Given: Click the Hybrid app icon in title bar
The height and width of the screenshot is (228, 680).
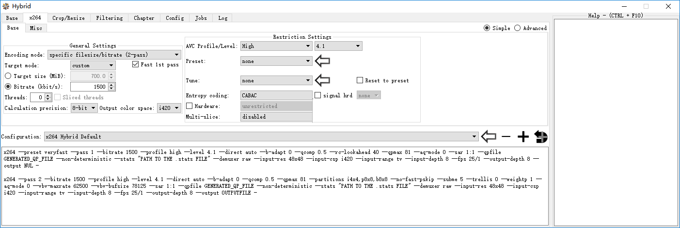Looking at the screenshot, I should click(5, 6).
